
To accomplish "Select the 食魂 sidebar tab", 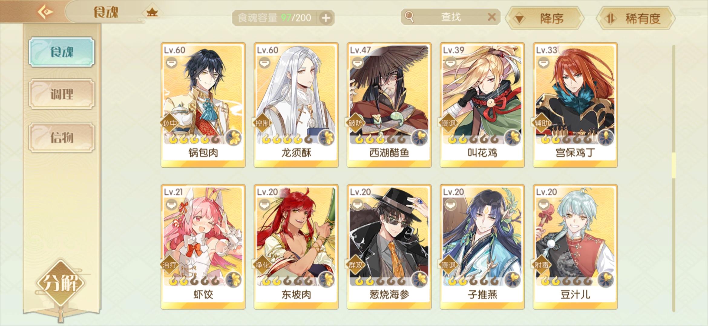I will click(x=62, y=52).
